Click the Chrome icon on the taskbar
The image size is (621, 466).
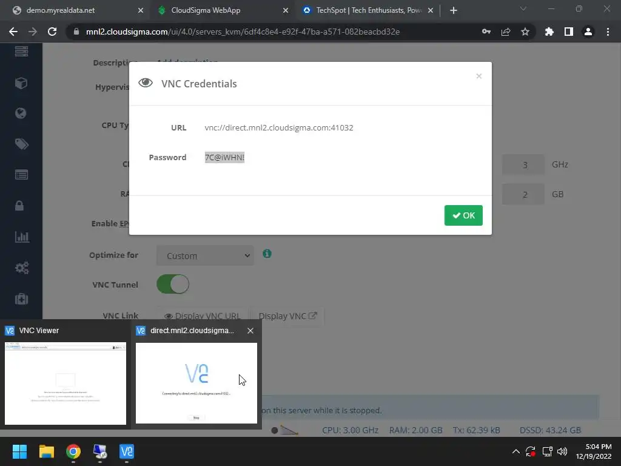click(73, 451)
